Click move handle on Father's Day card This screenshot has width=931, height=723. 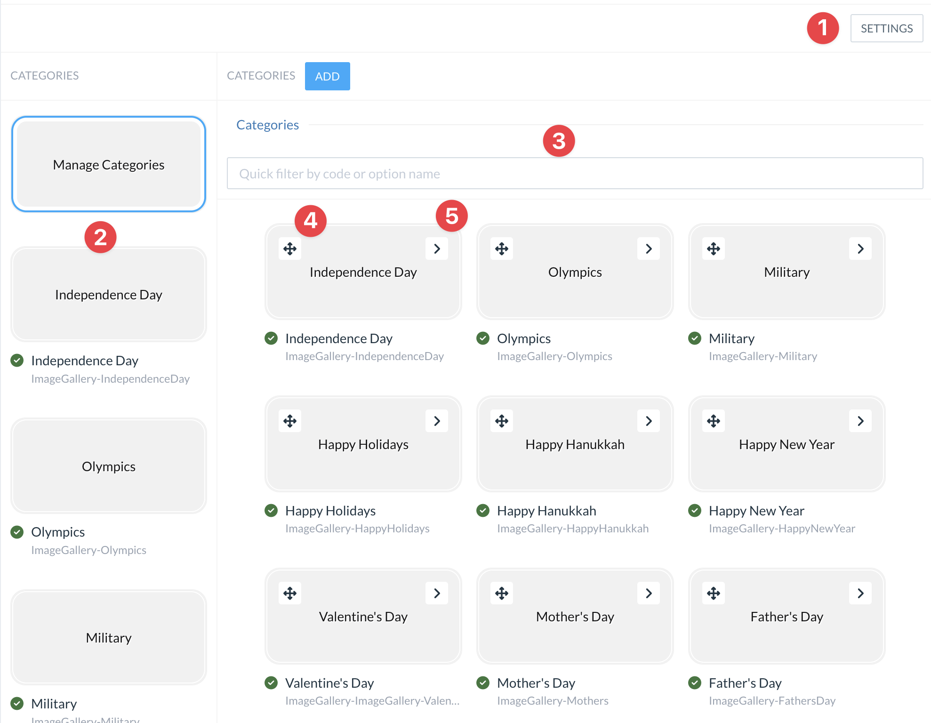(714, 593)
